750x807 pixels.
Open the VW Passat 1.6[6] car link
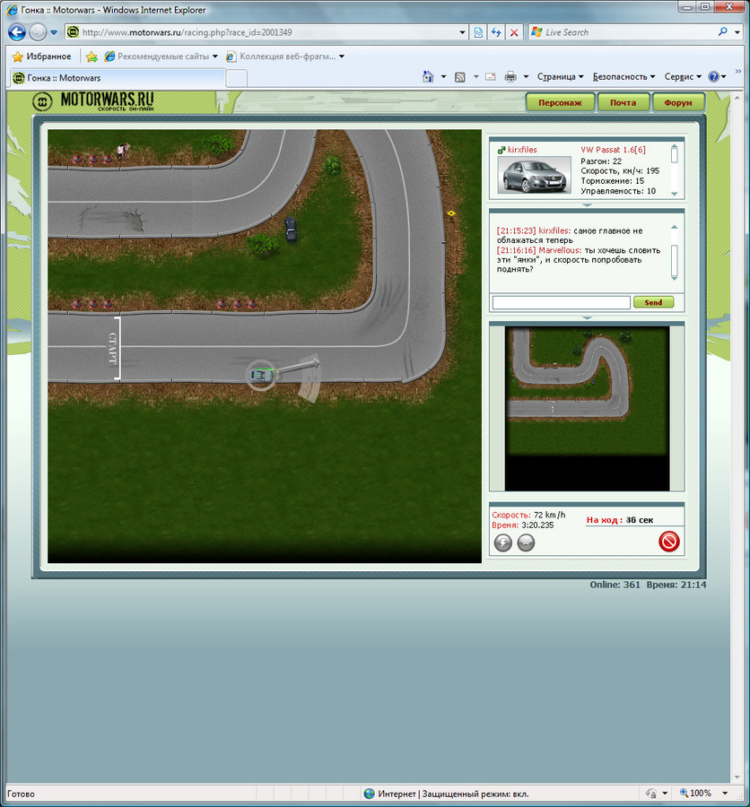tap(613, 150)
